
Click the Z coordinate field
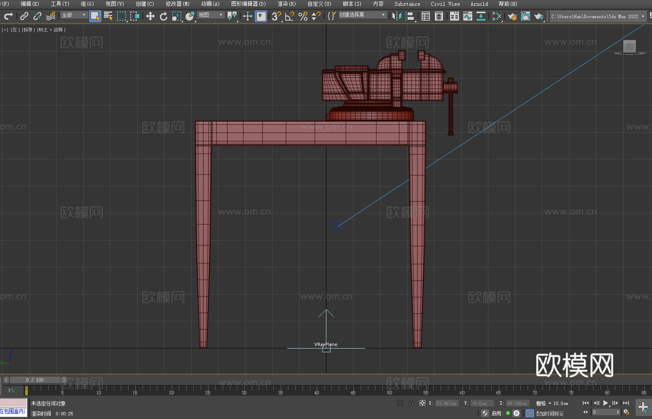tap(517, 403)
